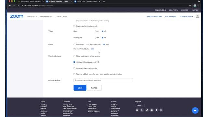Set Host video to off
Screen dimensions: 208x117
(103, 31)
